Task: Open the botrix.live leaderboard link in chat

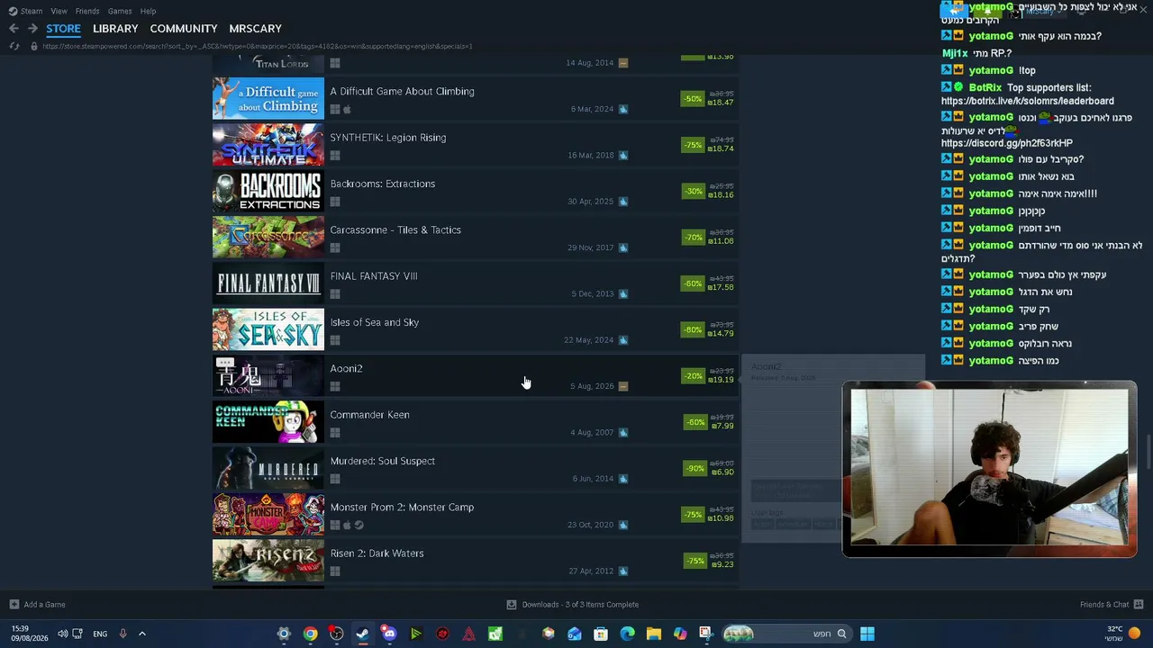Action: pyautogui.click(x=1027, y=102)
